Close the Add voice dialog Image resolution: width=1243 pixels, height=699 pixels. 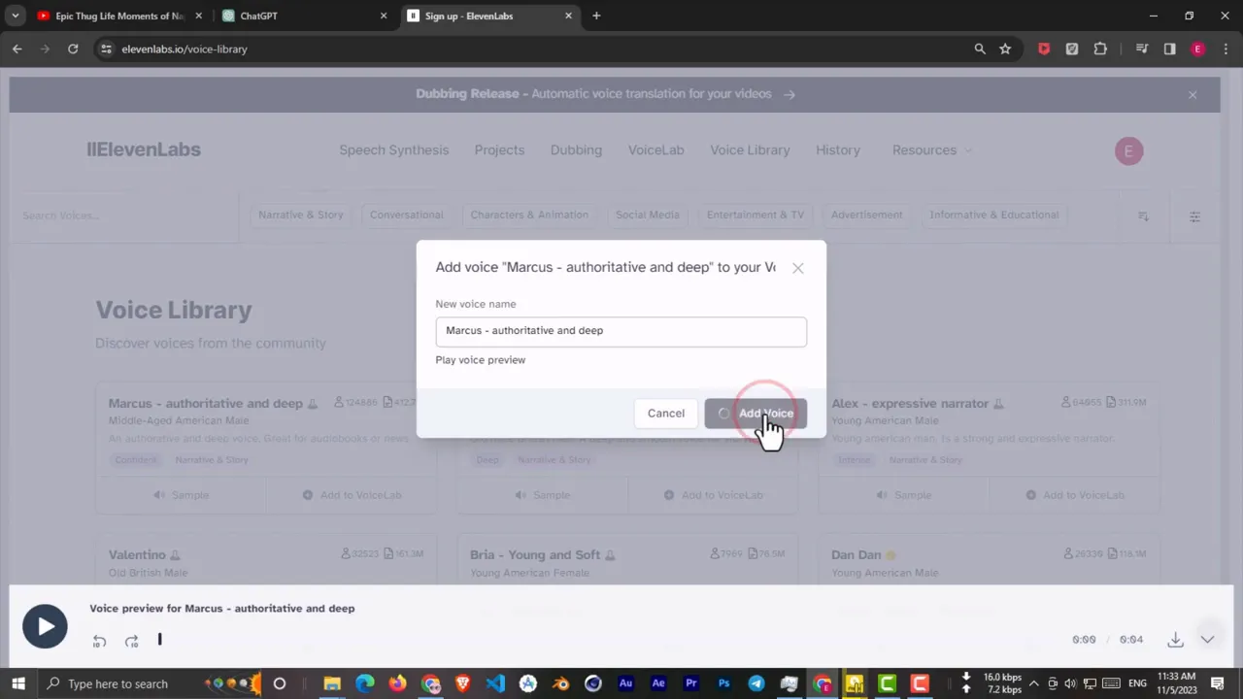797,268
